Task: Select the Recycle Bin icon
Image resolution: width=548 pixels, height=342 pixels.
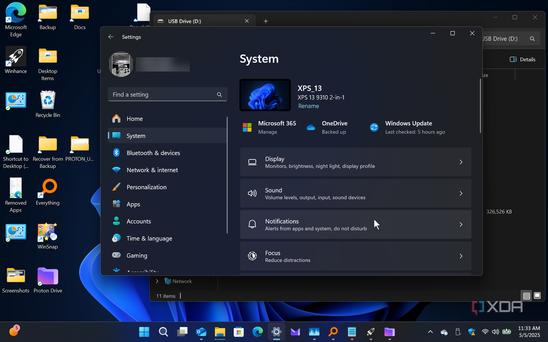Action: (47, 104)
